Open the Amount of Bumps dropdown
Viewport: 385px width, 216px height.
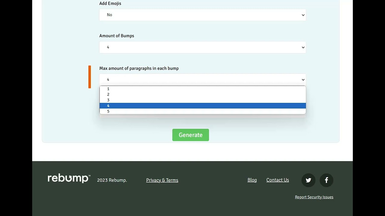coord(203,47)
